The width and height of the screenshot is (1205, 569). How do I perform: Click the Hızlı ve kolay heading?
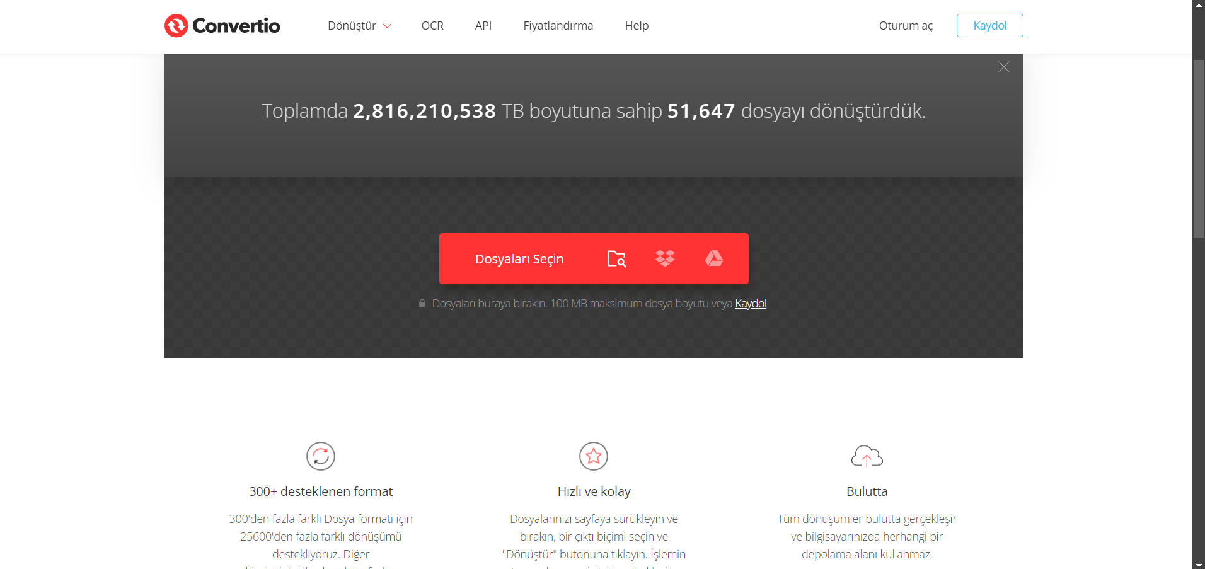click(594, 491)
